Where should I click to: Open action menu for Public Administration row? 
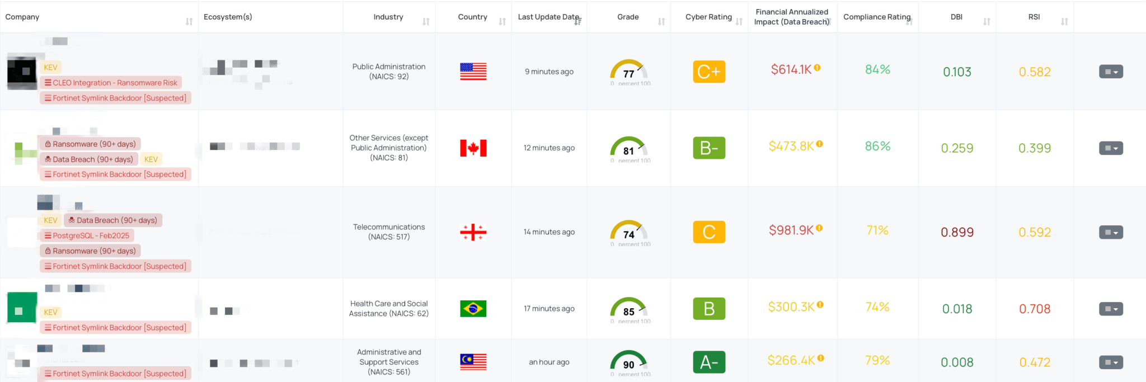click(x=1111, y=72)
